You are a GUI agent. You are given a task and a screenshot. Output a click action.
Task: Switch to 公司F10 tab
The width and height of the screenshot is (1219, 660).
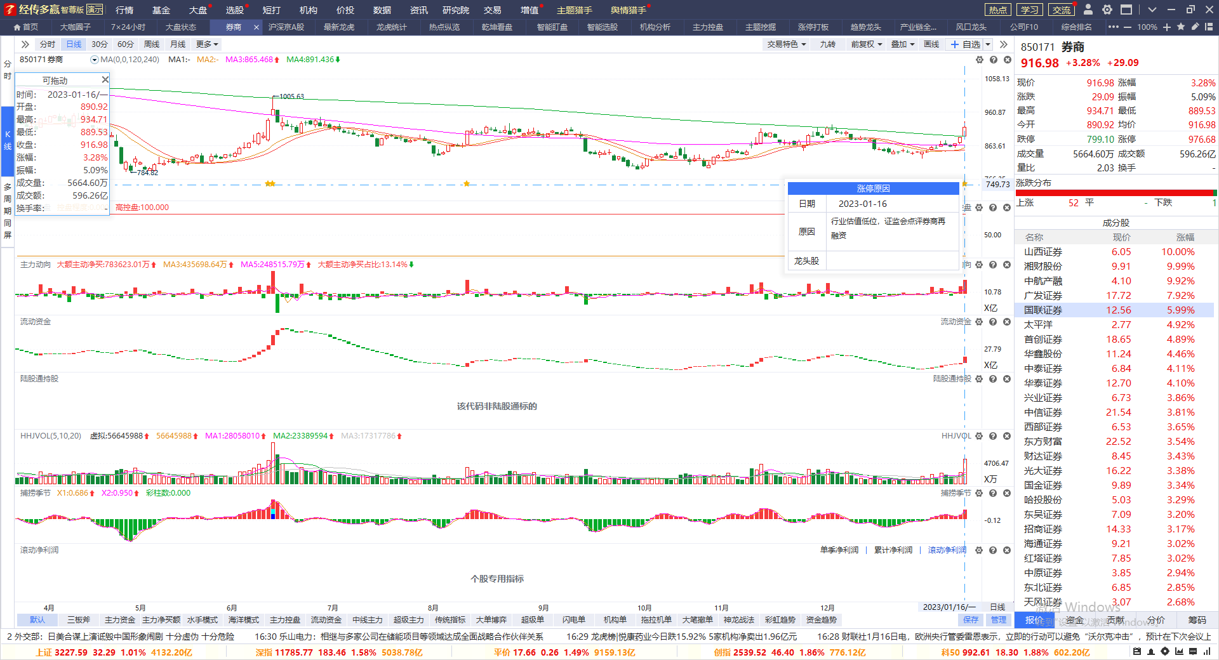(x=1024, y=27)
